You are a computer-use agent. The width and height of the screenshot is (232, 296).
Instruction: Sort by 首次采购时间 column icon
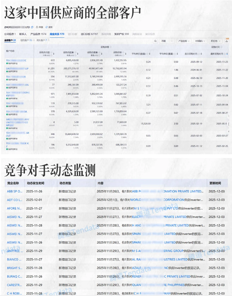[199, 54]
